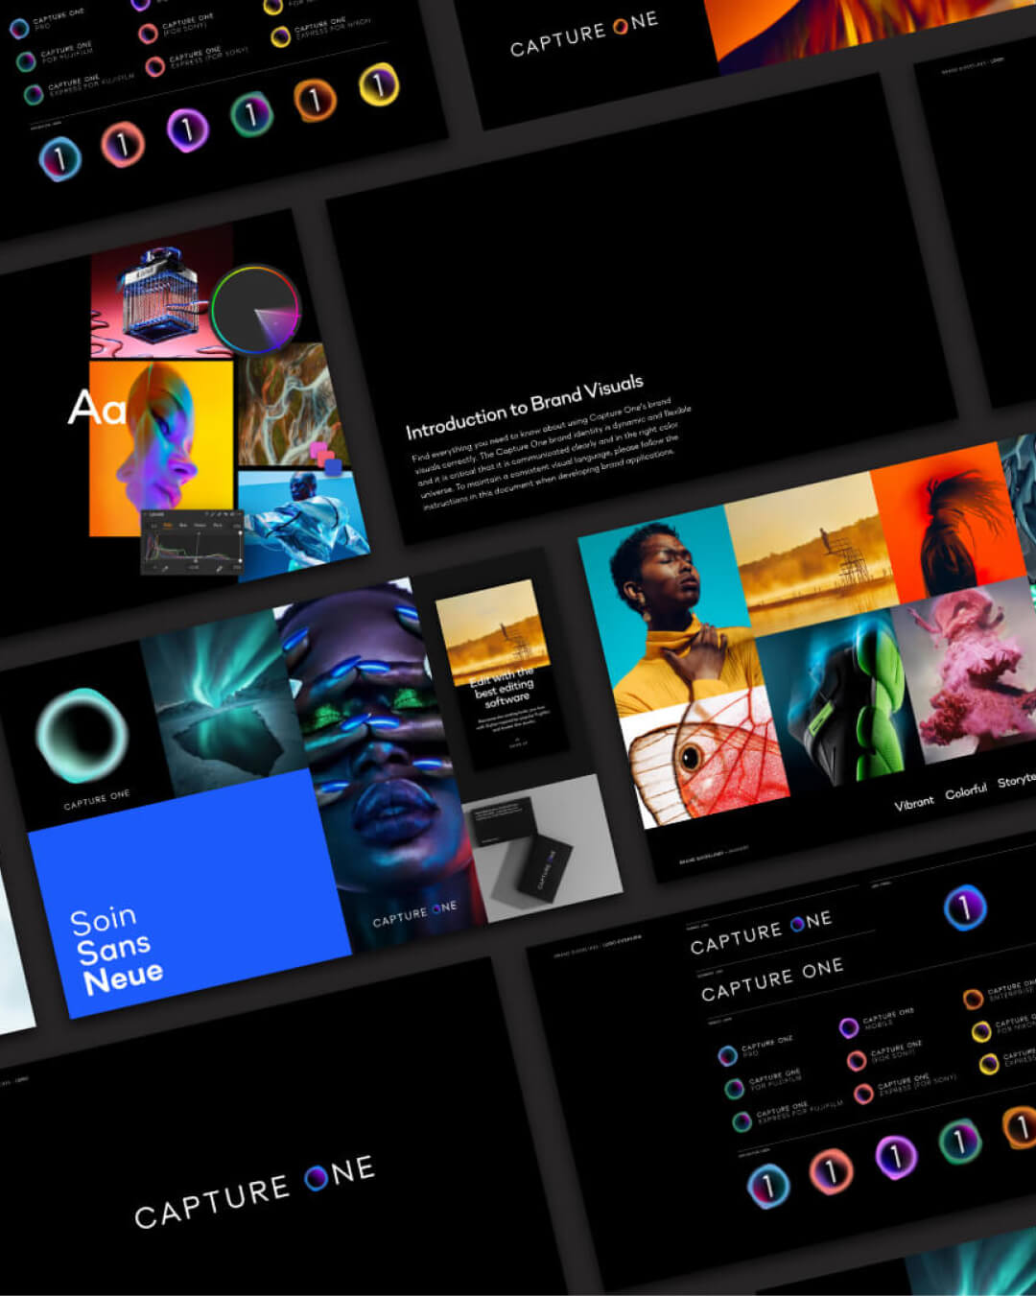Pick the purple "1" app icon in the top-left slide
Viewport: 1036px width, 1296px height.
(187, 130)
